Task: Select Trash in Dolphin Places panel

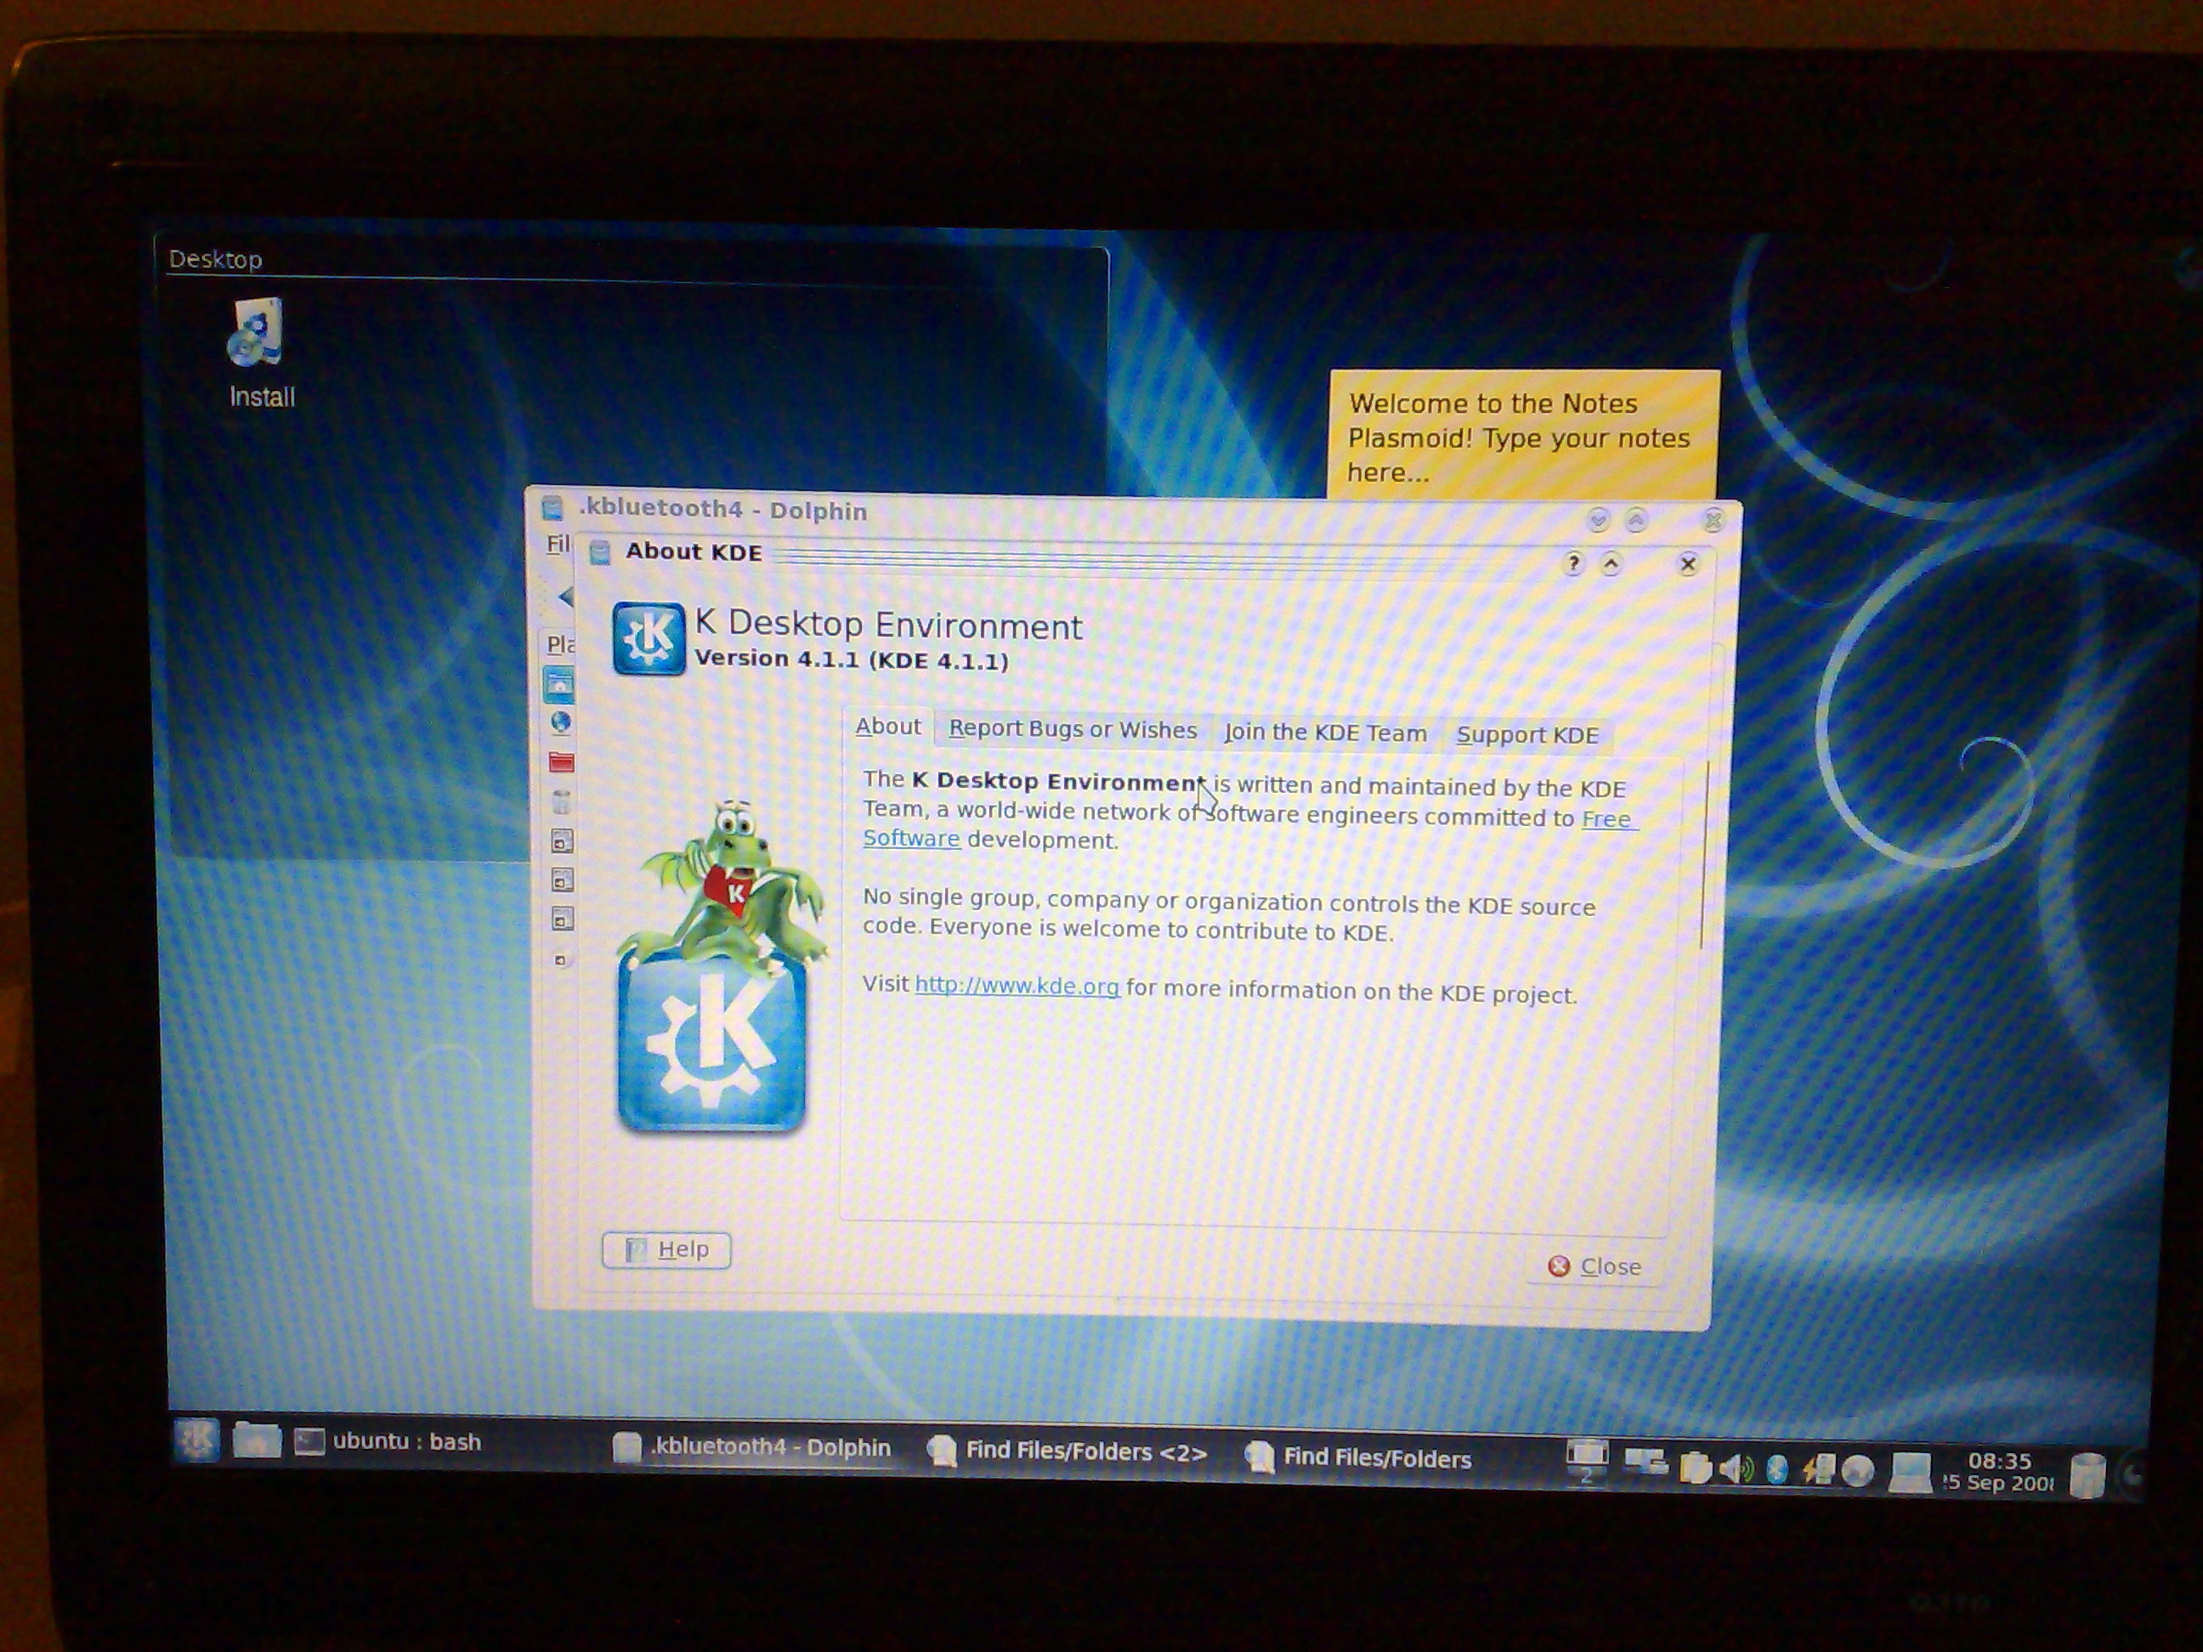Action: click(x=561, y=801)
